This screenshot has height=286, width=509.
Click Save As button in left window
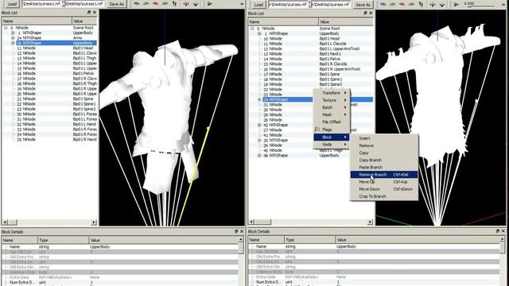tap(116, 4)
